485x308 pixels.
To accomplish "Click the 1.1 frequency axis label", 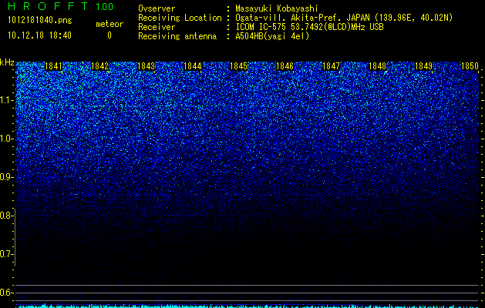I will 7,100.
